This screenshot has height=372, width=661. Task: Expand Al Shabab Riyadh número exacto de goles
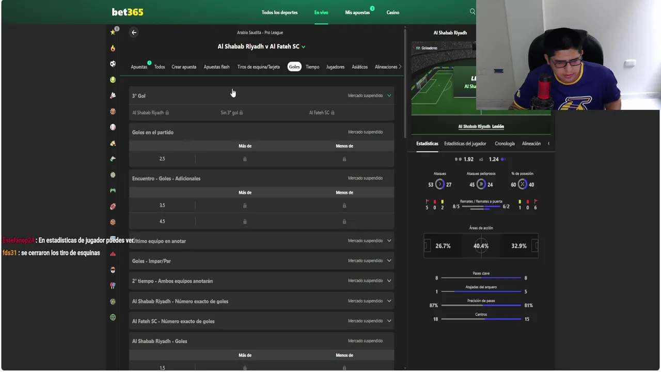tap(389, 301)
